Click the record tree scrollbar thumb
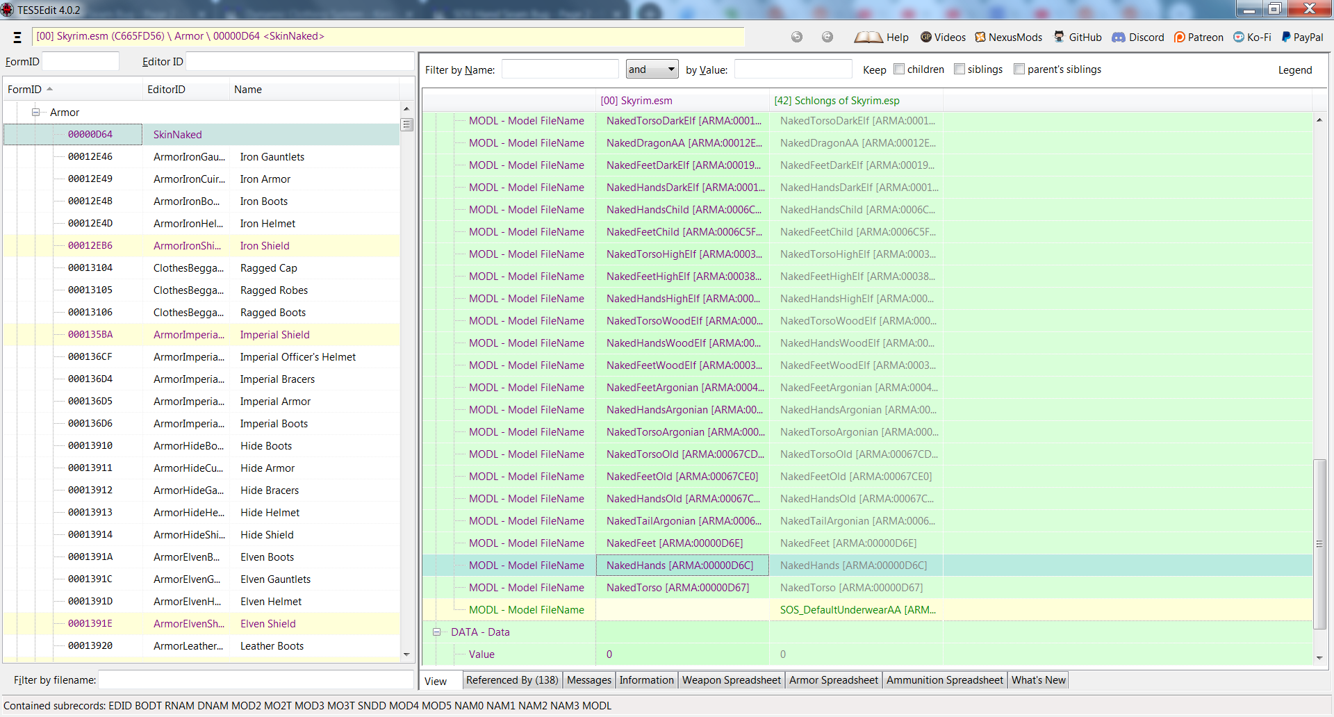This screenshot has width=1334, height=717. point(407,125)
